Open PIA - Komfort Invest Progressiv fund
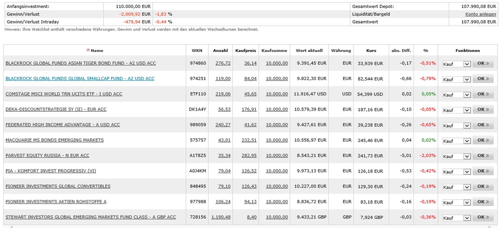Screen dimensions: 502x228 tap(51, 171)
